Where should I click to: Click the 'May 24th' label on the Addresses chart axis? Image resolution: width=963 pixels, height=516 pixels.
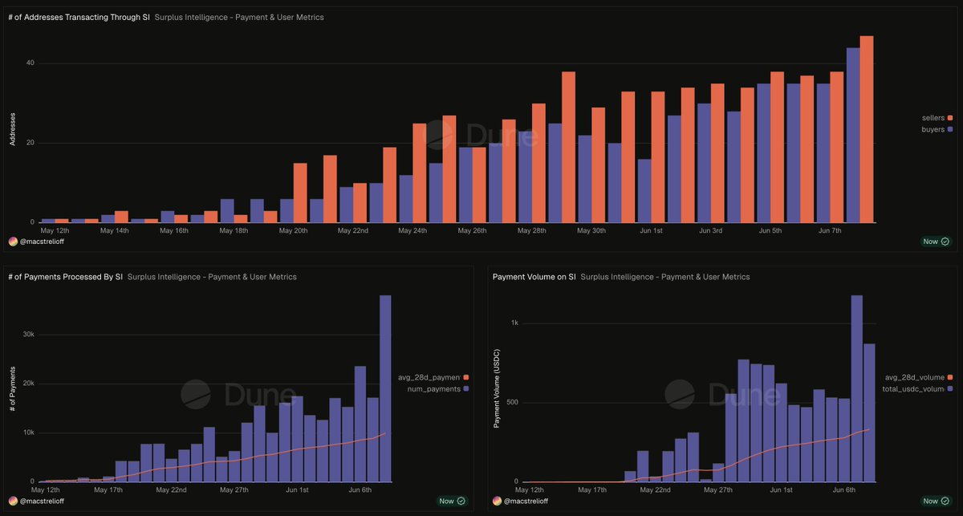pyautogui.click(x=413, y=230)
